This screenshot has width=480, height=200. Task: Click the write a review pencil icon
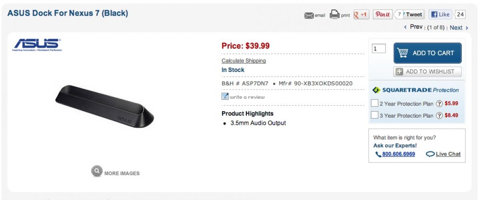(225, 96)
